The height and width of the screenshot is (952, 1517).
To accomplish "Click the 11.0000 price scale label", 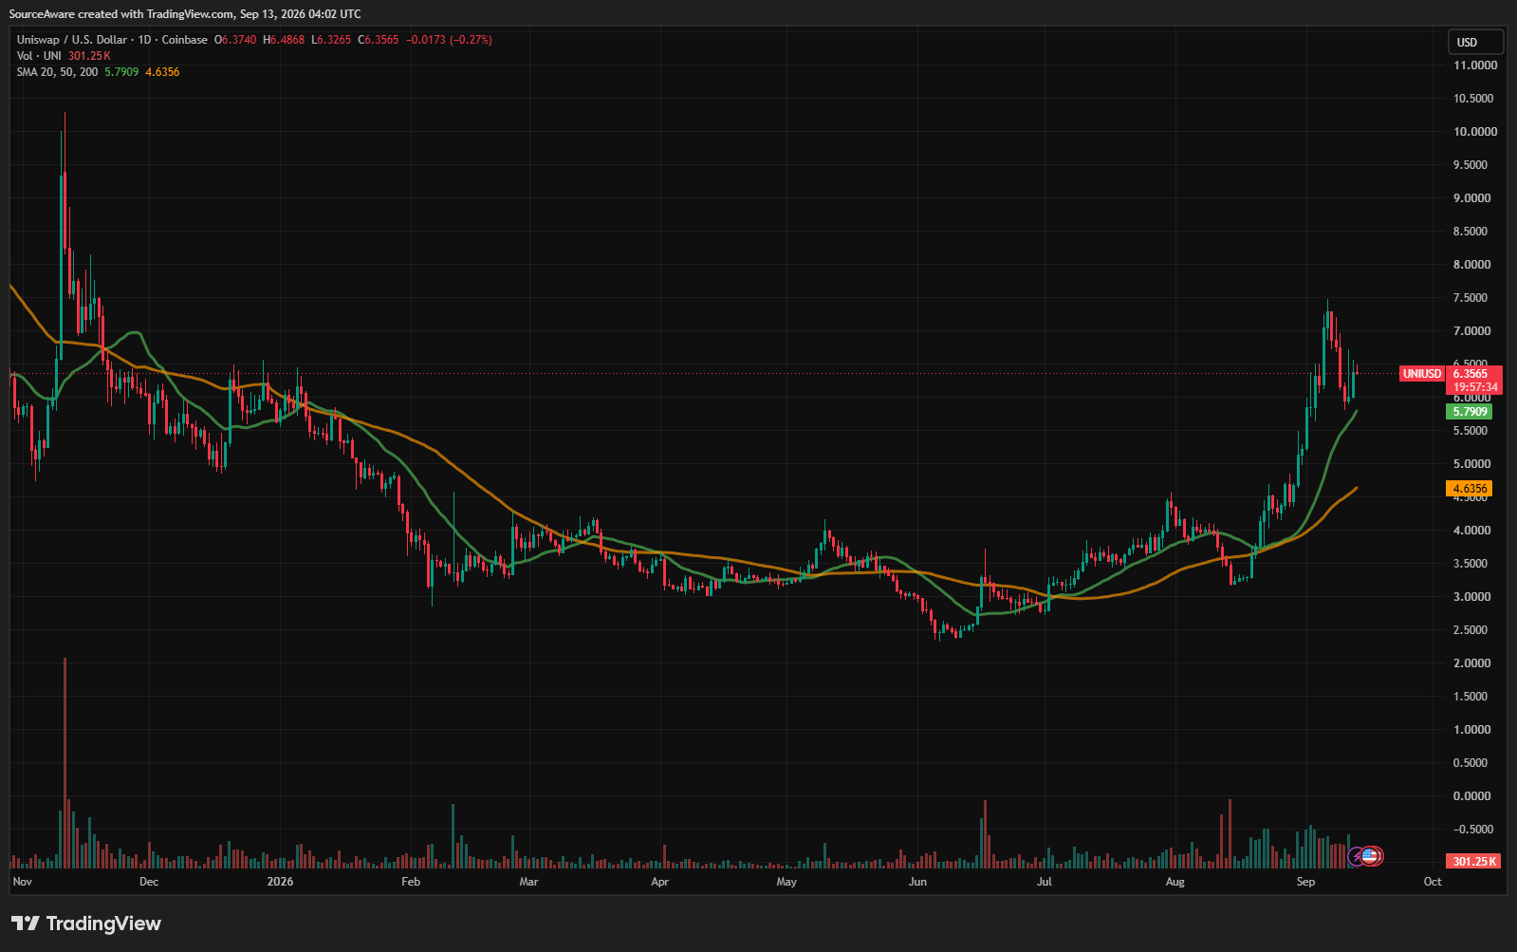I will pyautogui.click(x=1475, y=65).
